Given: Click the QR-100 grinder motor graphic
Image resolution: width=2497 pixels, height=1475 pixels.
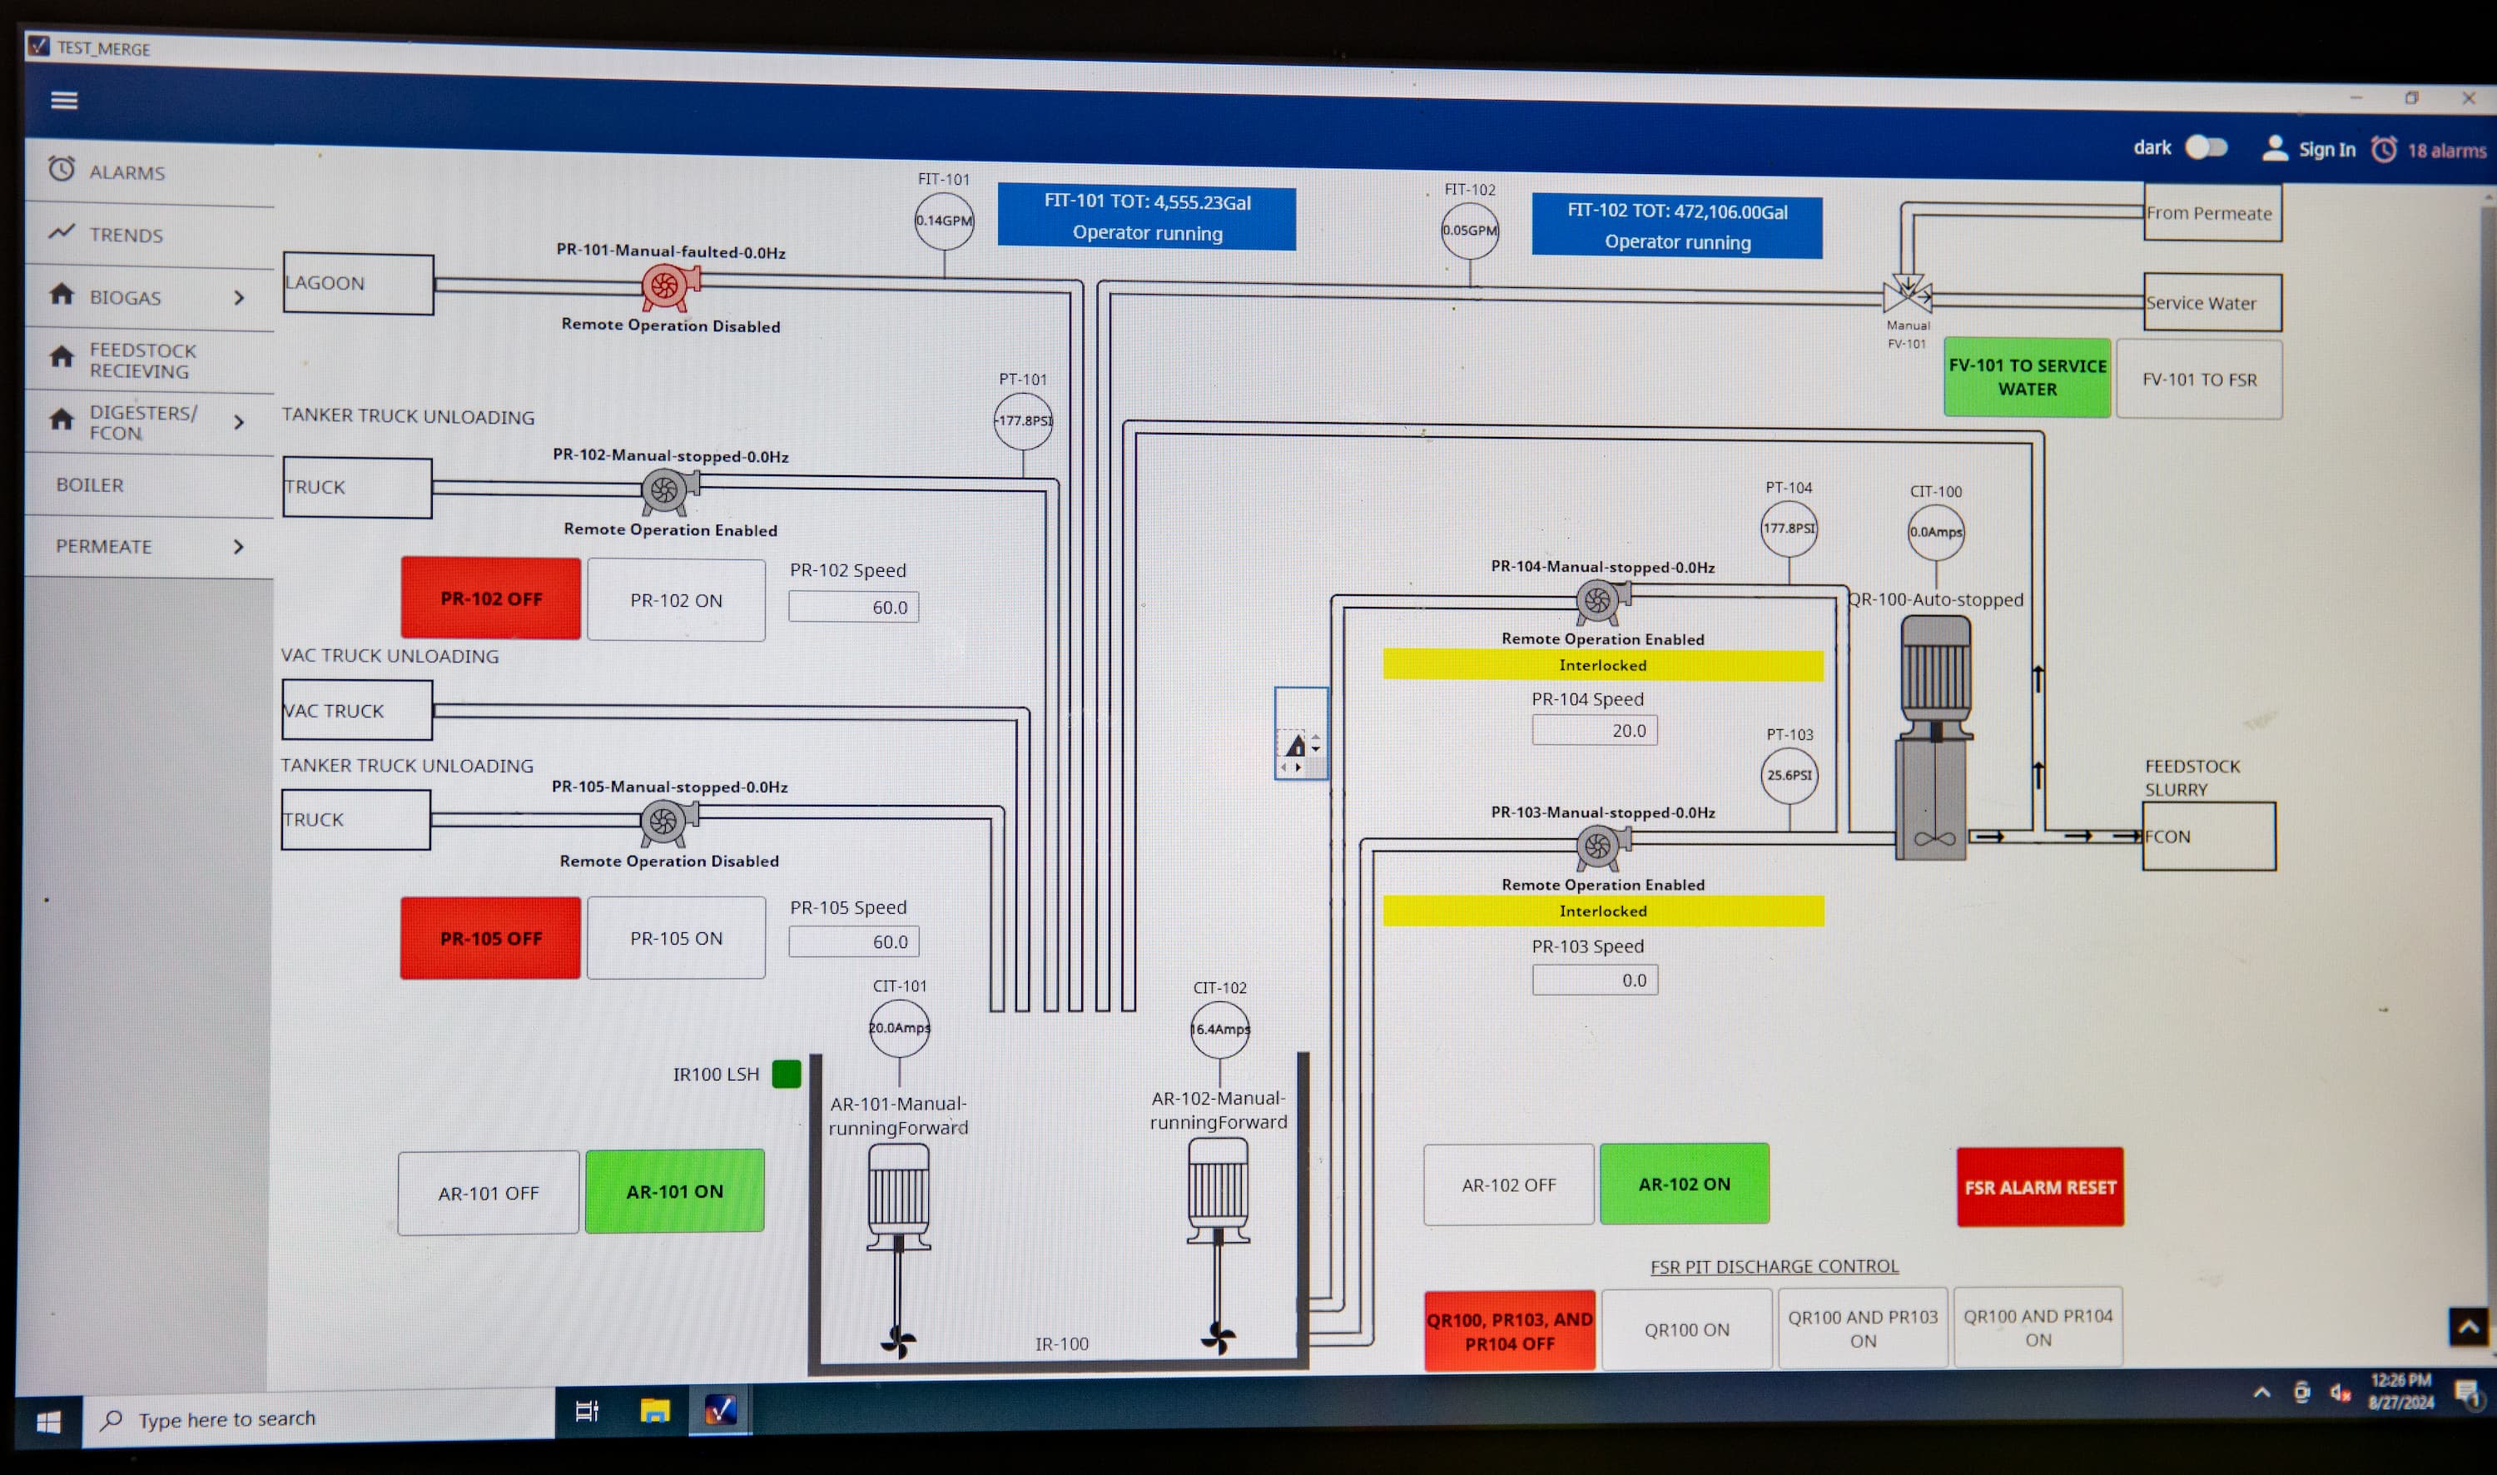Looking at the screenshot, I should tap(1934, 737).
